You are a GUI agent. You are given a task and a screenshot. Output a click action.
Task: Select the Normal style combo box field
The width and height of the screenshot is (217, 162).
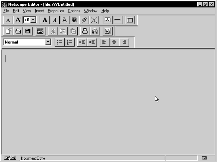point(27,42)
